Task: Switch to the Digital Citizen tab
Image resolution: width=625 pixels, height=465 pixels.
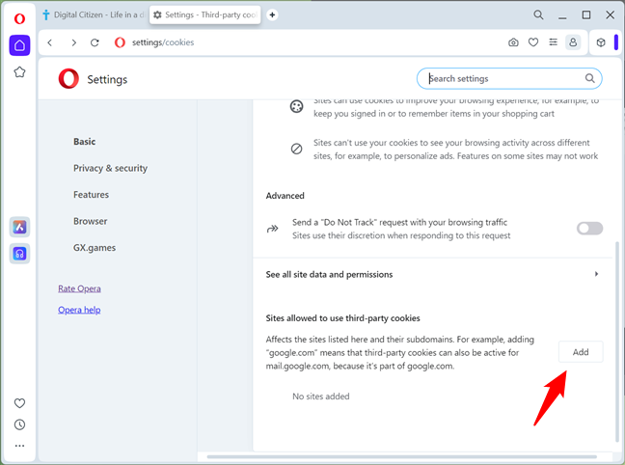Action: [x=95, y=14]
